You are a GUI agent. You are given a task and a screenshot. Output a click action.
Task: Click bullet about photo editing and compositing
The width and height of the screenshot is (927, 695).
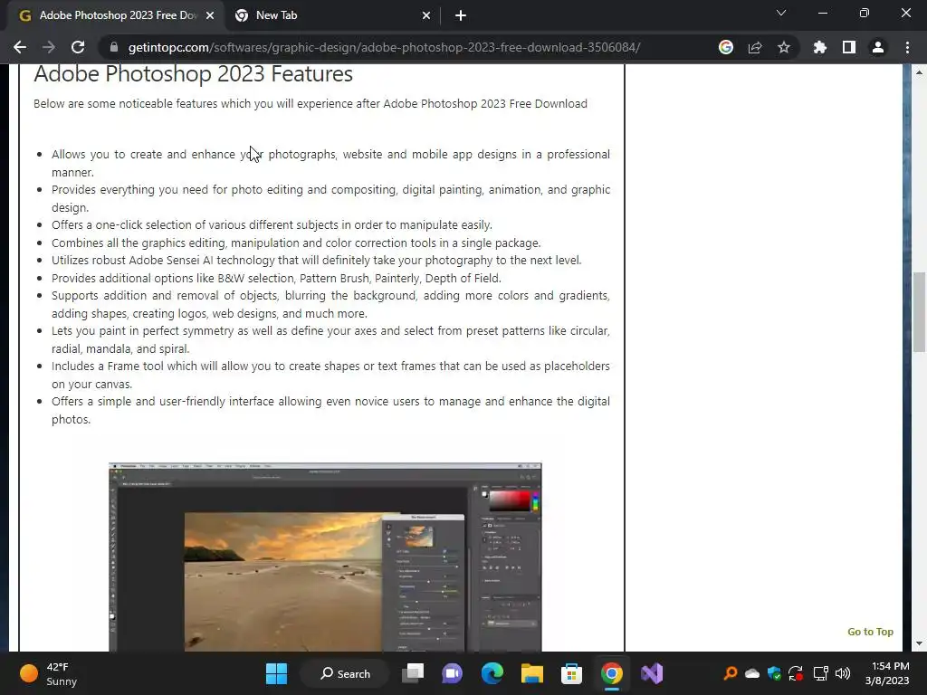coord(330,198)
